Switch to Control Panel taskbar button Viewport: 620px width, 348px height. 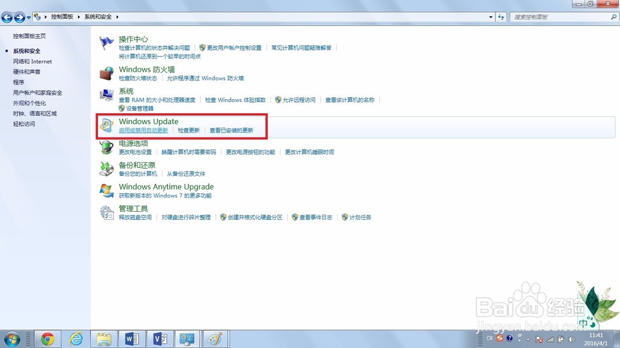coord(187,339)
